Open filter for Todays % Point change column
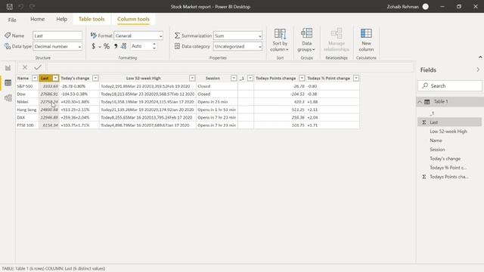 356,78
